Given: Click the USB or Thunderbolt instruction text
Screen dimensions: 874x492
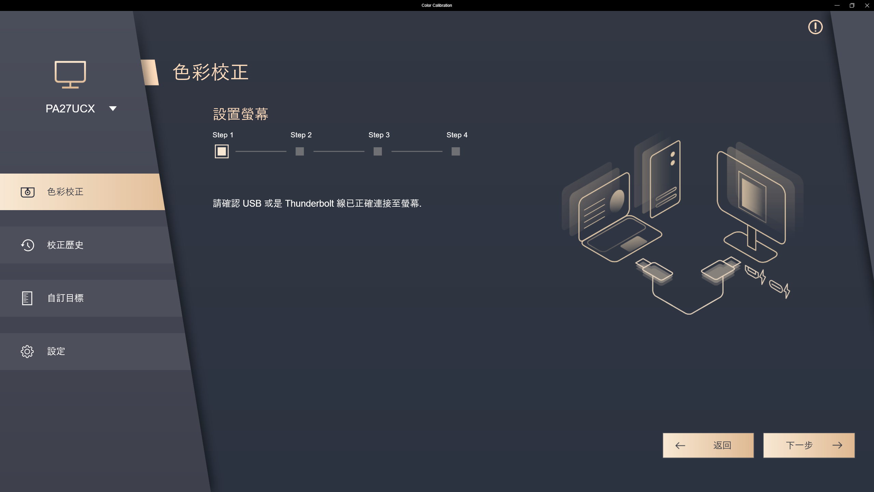Looking at the screenshot, I should coord(317,204).
